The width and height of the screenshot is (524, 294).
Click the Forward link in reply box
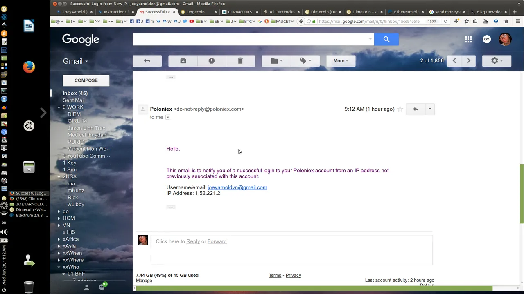tap(217, 241)
